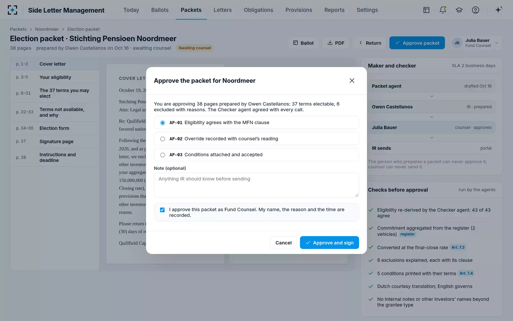Cancel the approval dialog
This screenshot has width=513, height=321.
click(284, 243)
